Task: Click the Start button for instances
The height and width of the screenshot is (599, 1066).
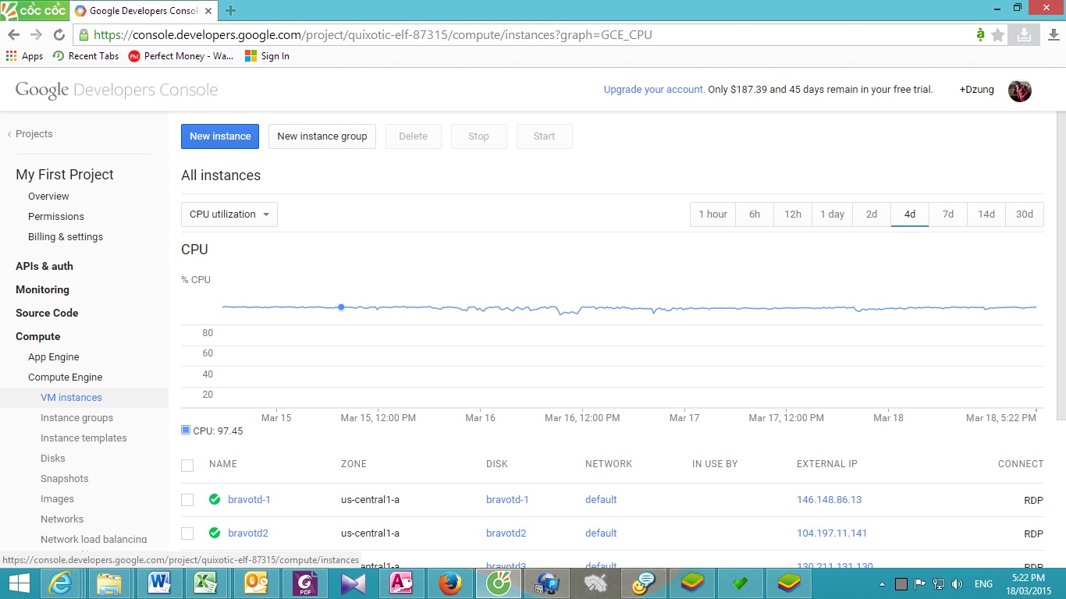Action: [545, 136]
